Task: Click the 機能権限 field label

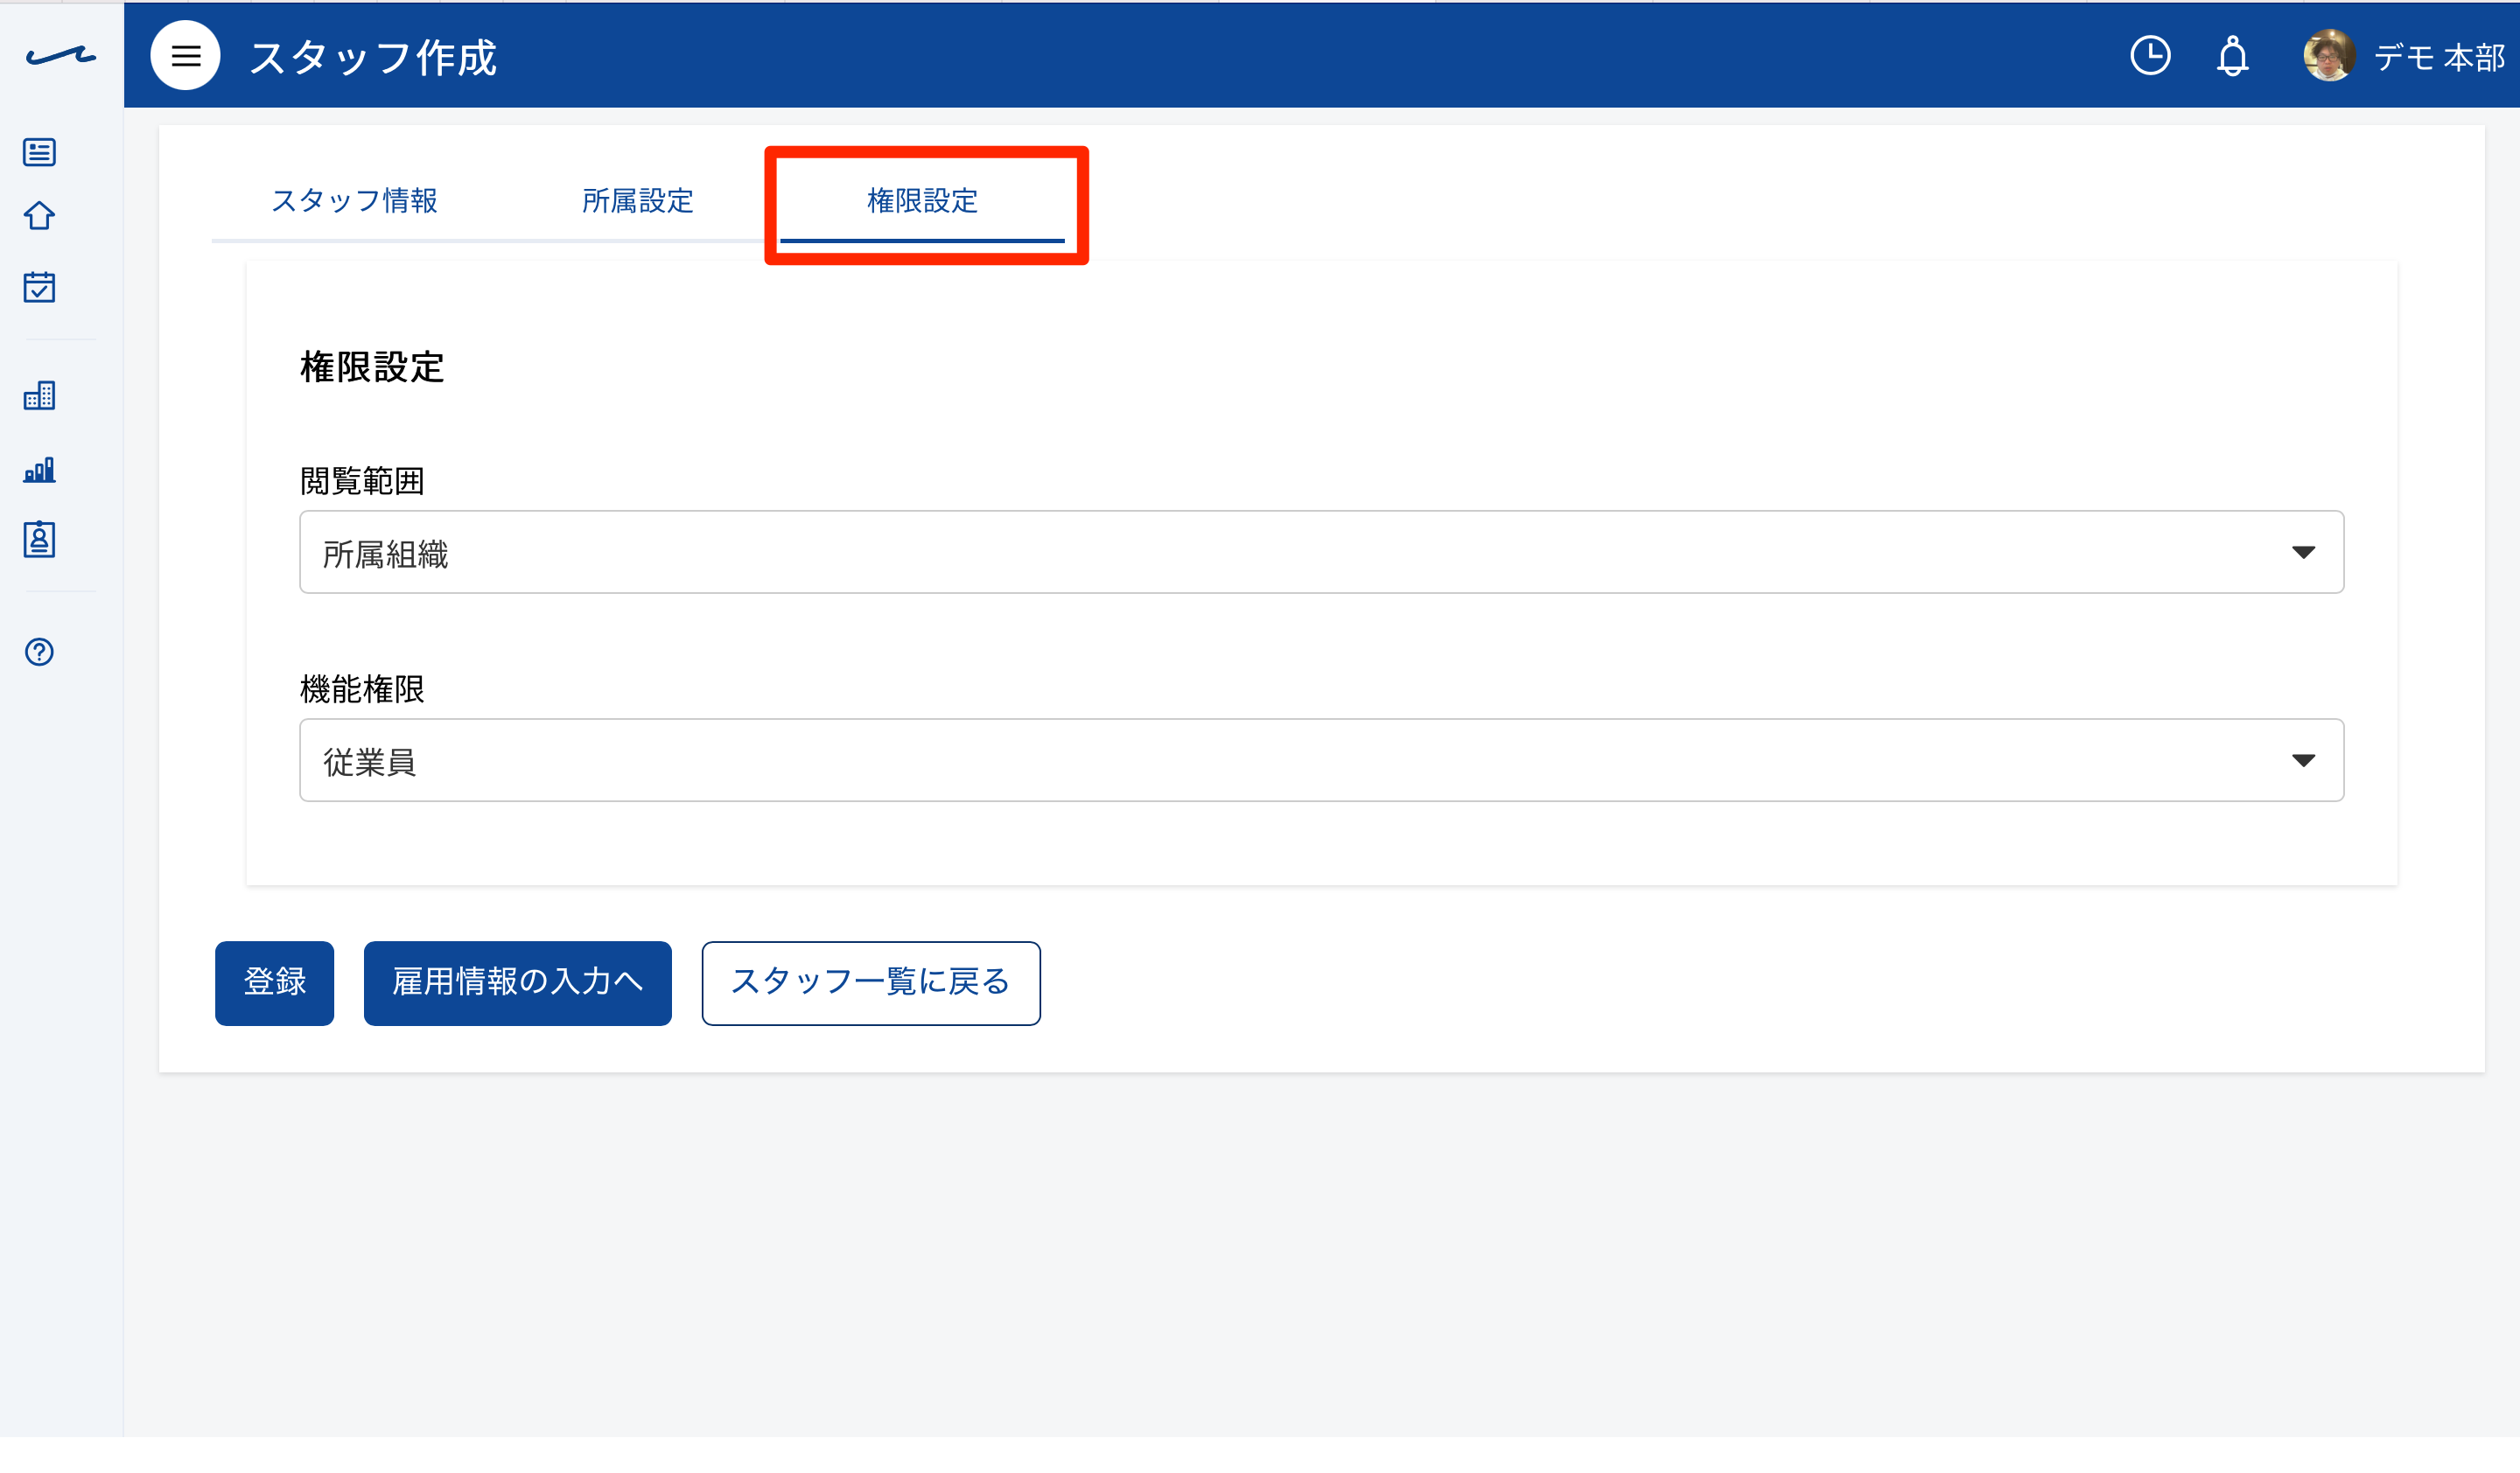Action: (362, 688)
